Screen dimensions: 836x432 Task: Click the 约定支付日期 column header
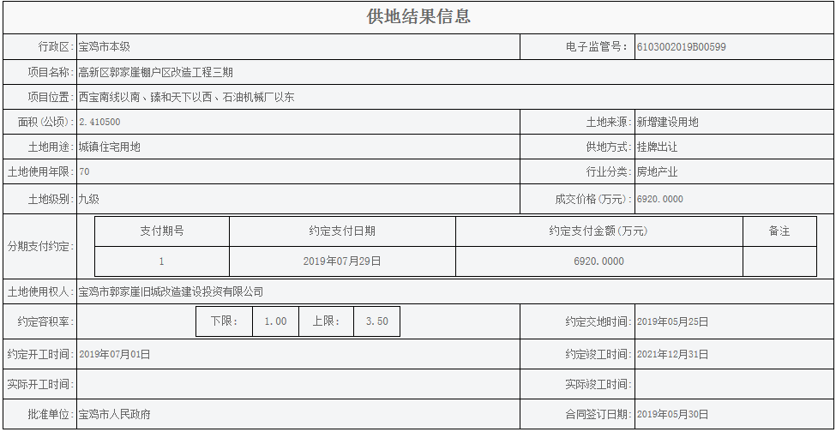pos(342,231)
